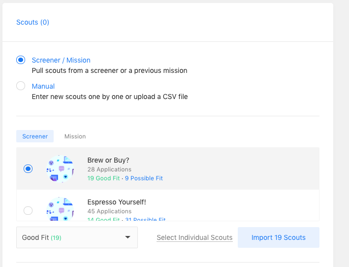Screen dimensions: 349x267
Task: Click the Espresso Yourself! screener avatar icon
Action: pos(60,210)
